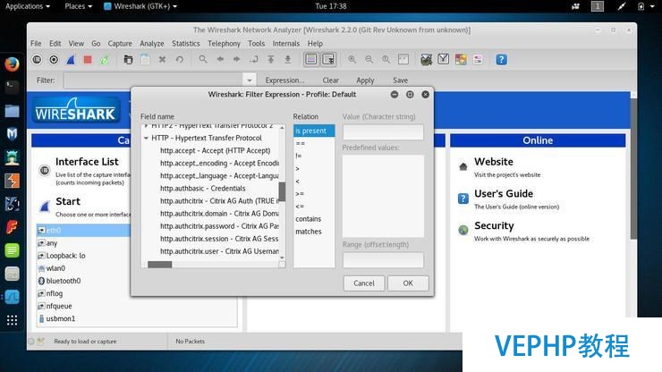Image resolution: width=662 pixels, height=372 pixels.
Task: Open the Telephony menu
Action: pos(224,44)
